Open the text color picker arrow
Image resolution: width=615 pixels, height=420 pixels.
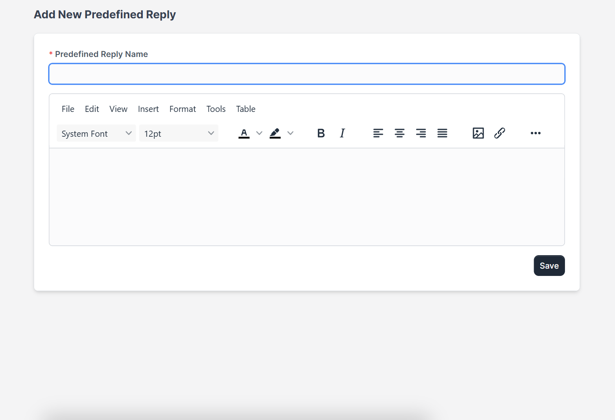point(259,133)
